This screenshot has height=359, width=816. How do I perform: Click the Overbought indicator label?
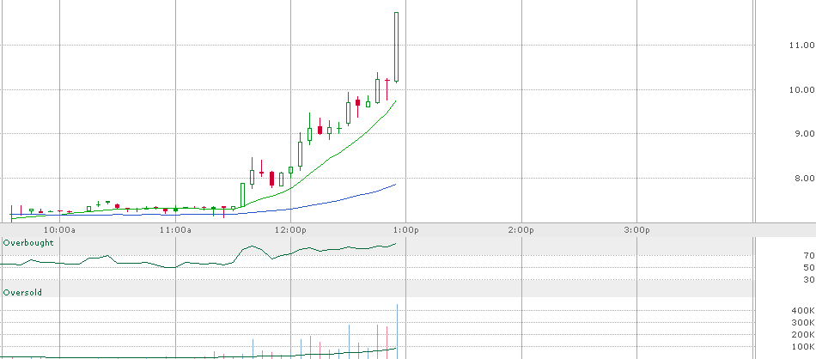[28, 243]
